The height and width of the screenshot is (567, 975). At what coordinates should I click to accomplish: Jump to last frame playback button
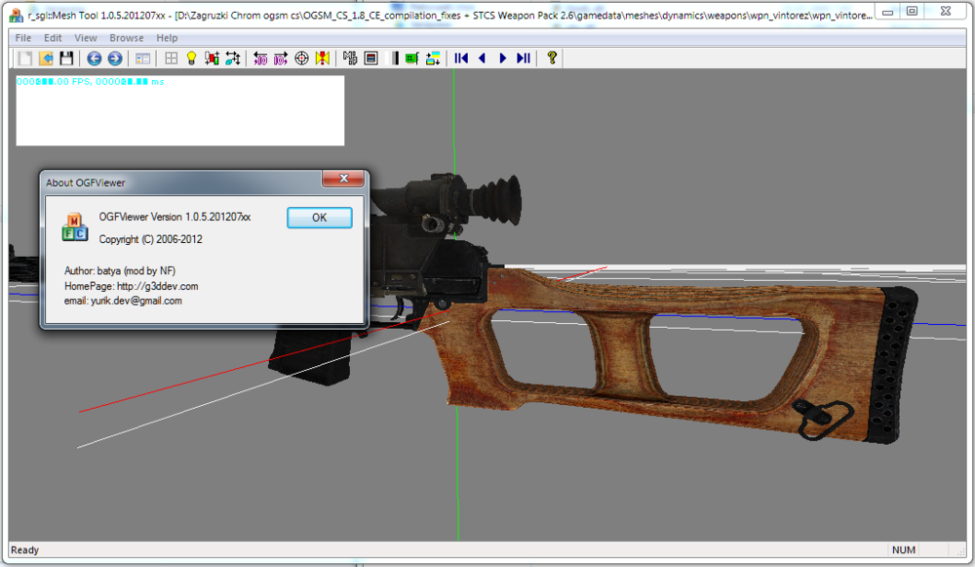coord(524,59)
